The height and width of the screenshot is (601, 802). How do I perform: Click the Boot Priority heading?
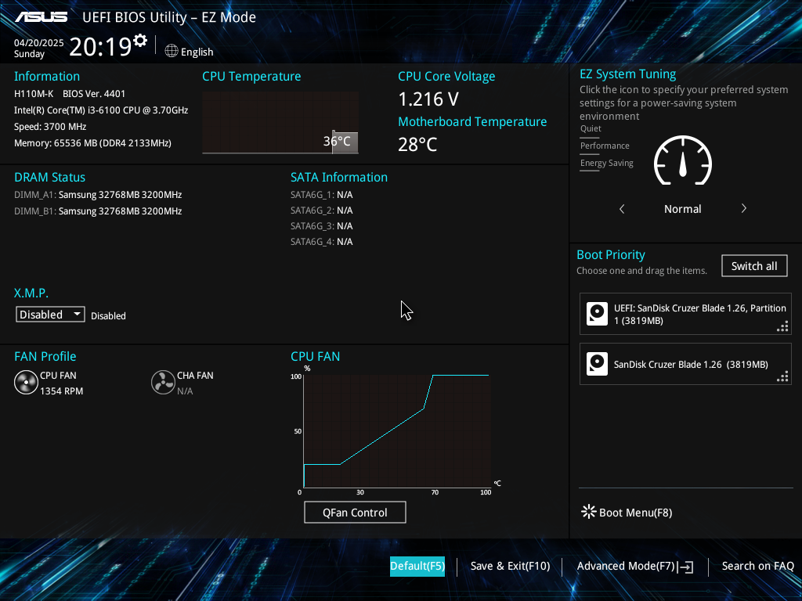click(x=611, y=254)
